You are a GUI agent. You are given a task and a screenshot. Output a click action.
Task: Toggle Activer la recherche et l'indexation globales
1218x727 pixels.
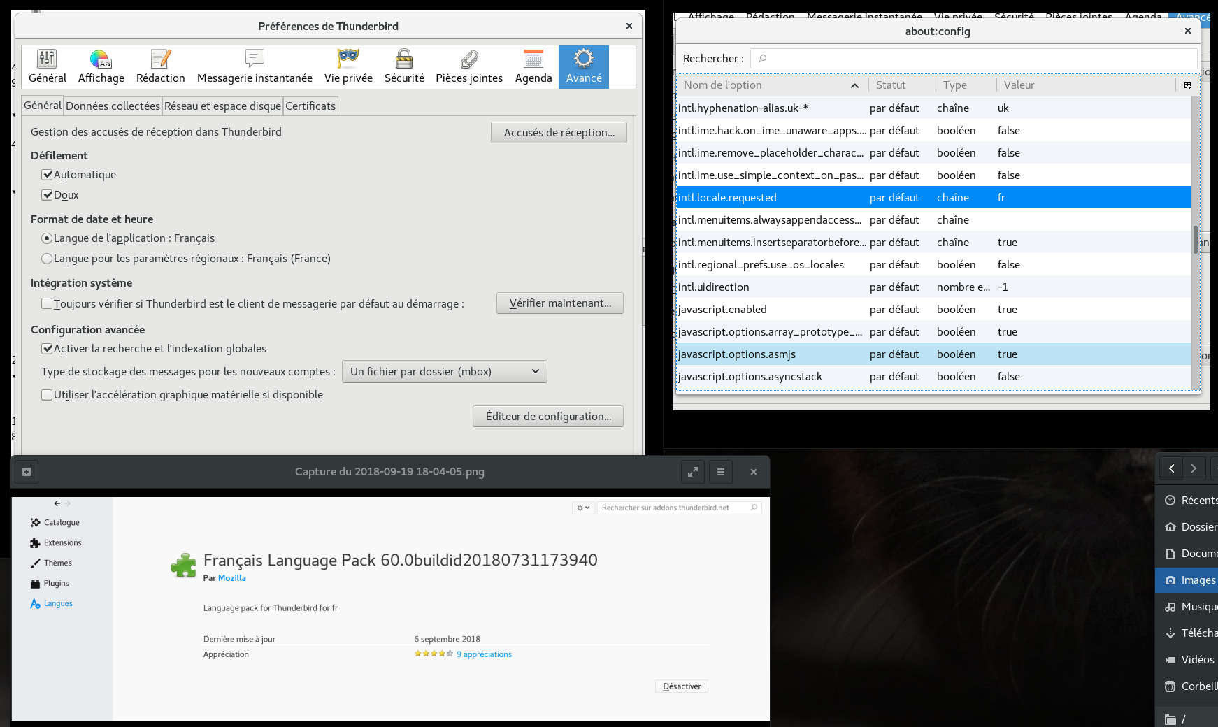point(47,349)
